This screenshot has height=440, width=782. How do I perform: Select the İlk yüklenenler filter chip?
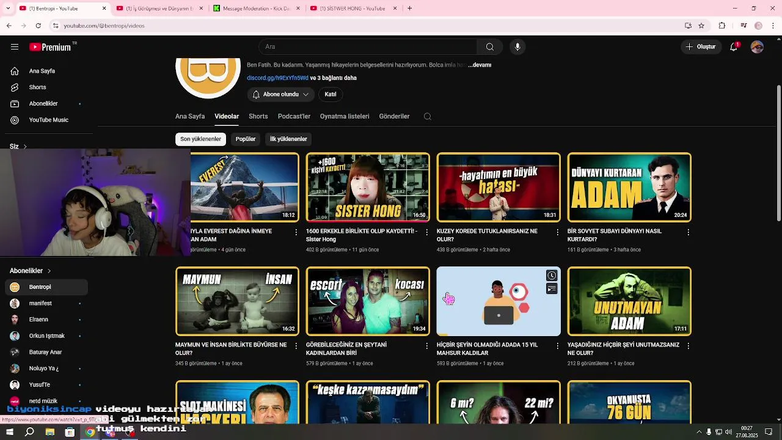(288, 139)
